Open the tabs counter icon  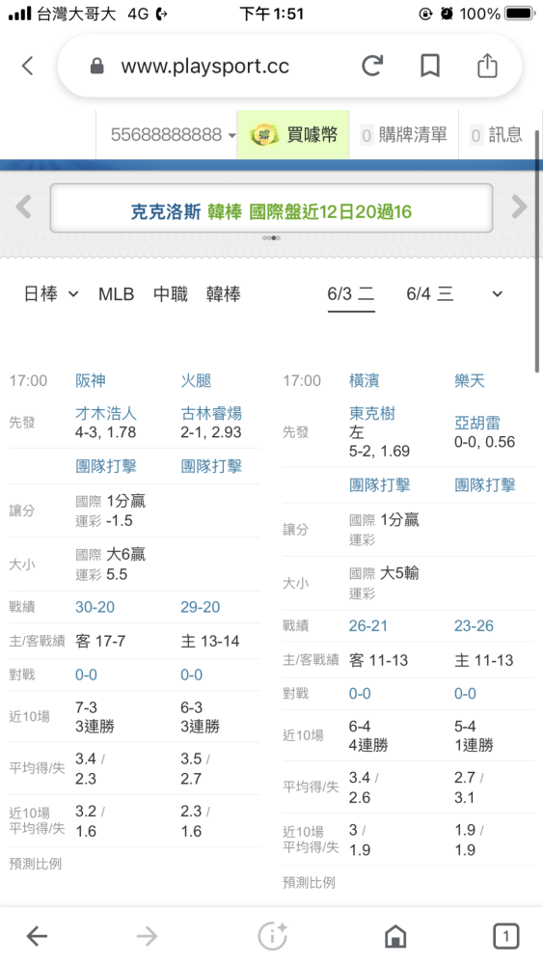[506, 937]
